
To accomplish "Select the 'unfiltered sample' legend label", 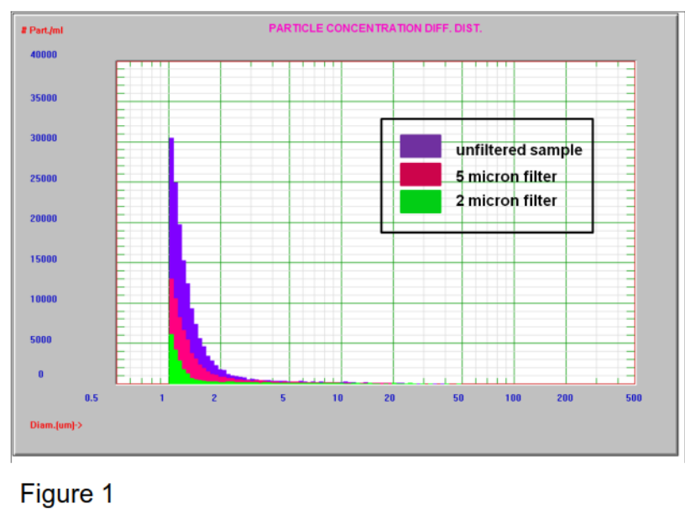I will click(519, 149).
